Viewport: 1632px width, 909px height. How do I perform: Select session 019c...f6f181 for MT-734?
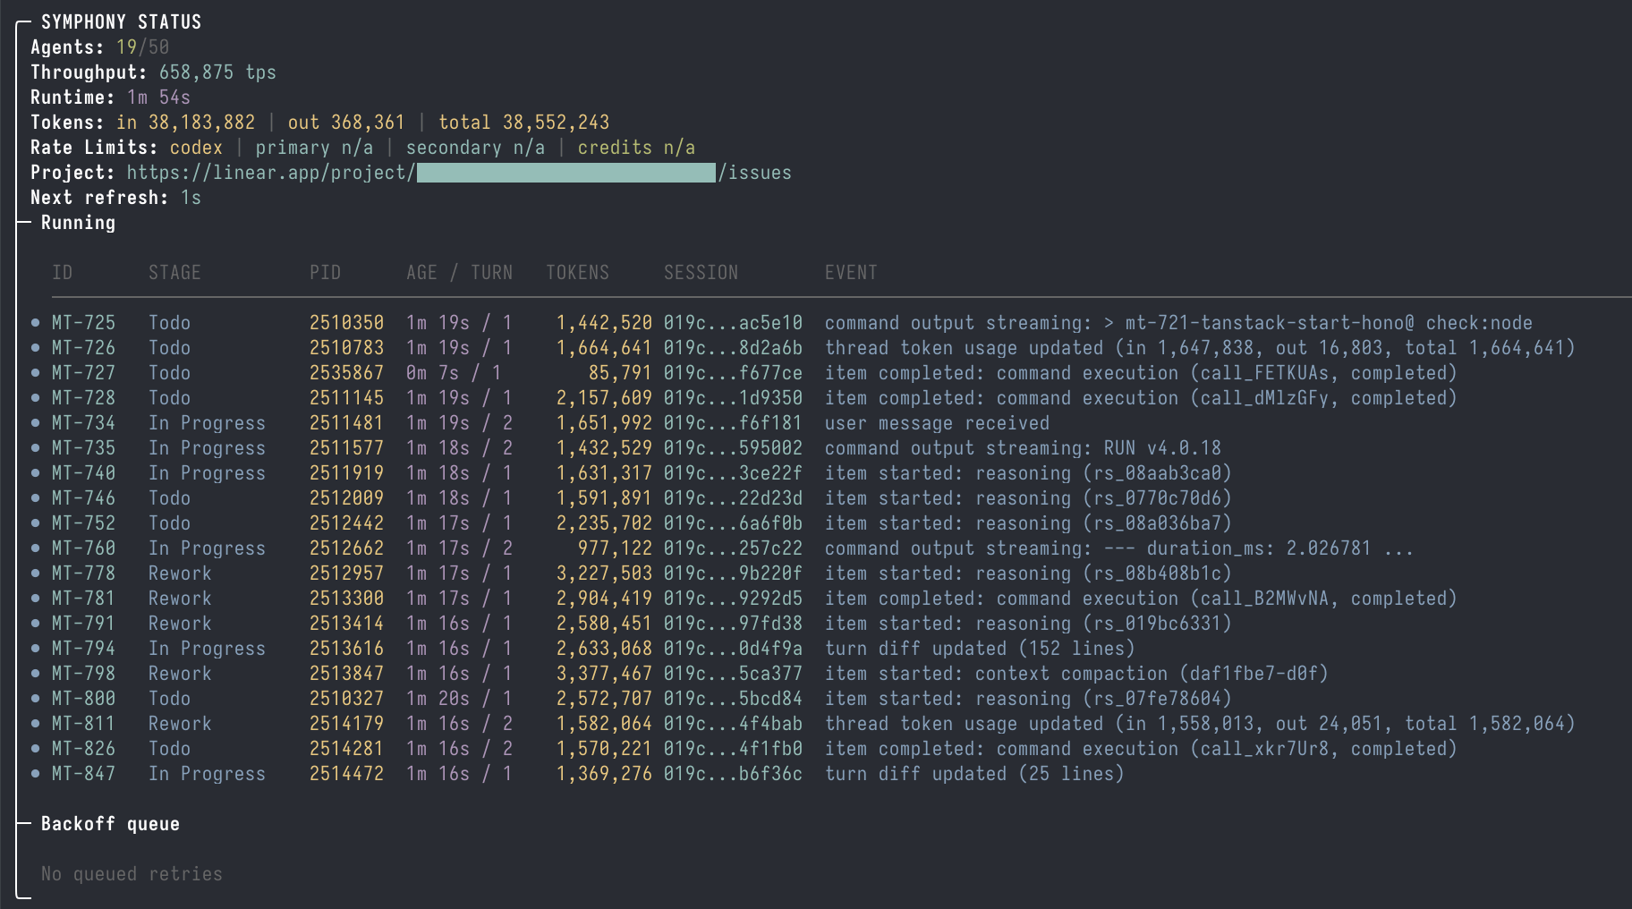coord(733,423)
